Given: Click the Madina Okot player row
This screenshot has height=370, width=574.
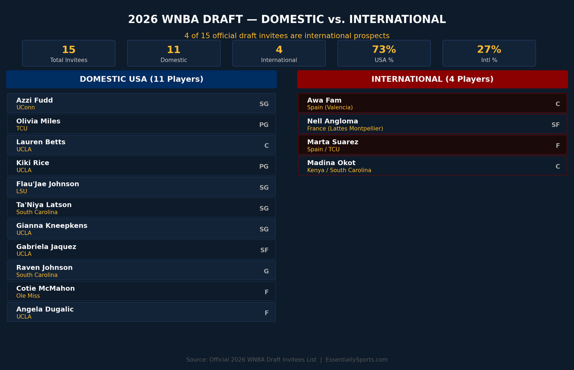Looking at the screenshot, I should pos(432,166).
